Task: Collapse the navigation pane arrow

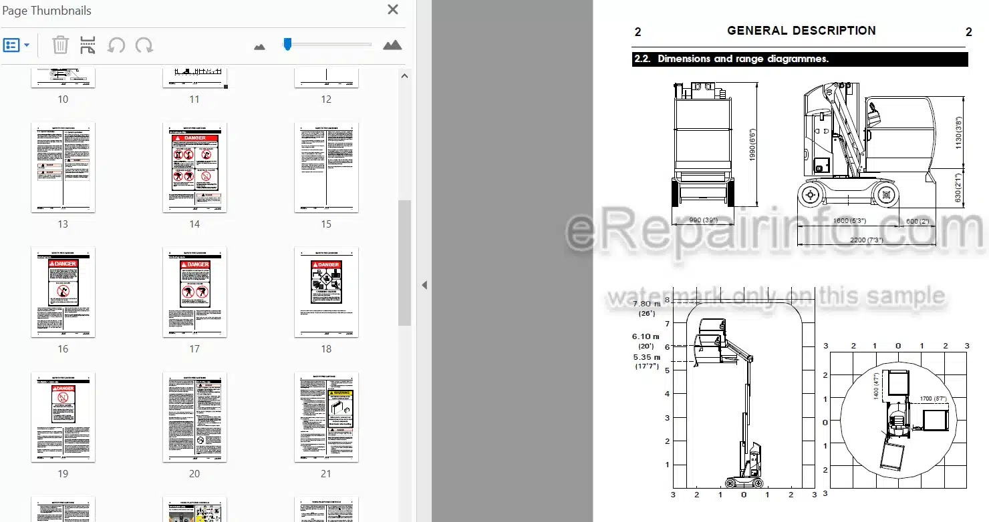Action: click(424, 285)
